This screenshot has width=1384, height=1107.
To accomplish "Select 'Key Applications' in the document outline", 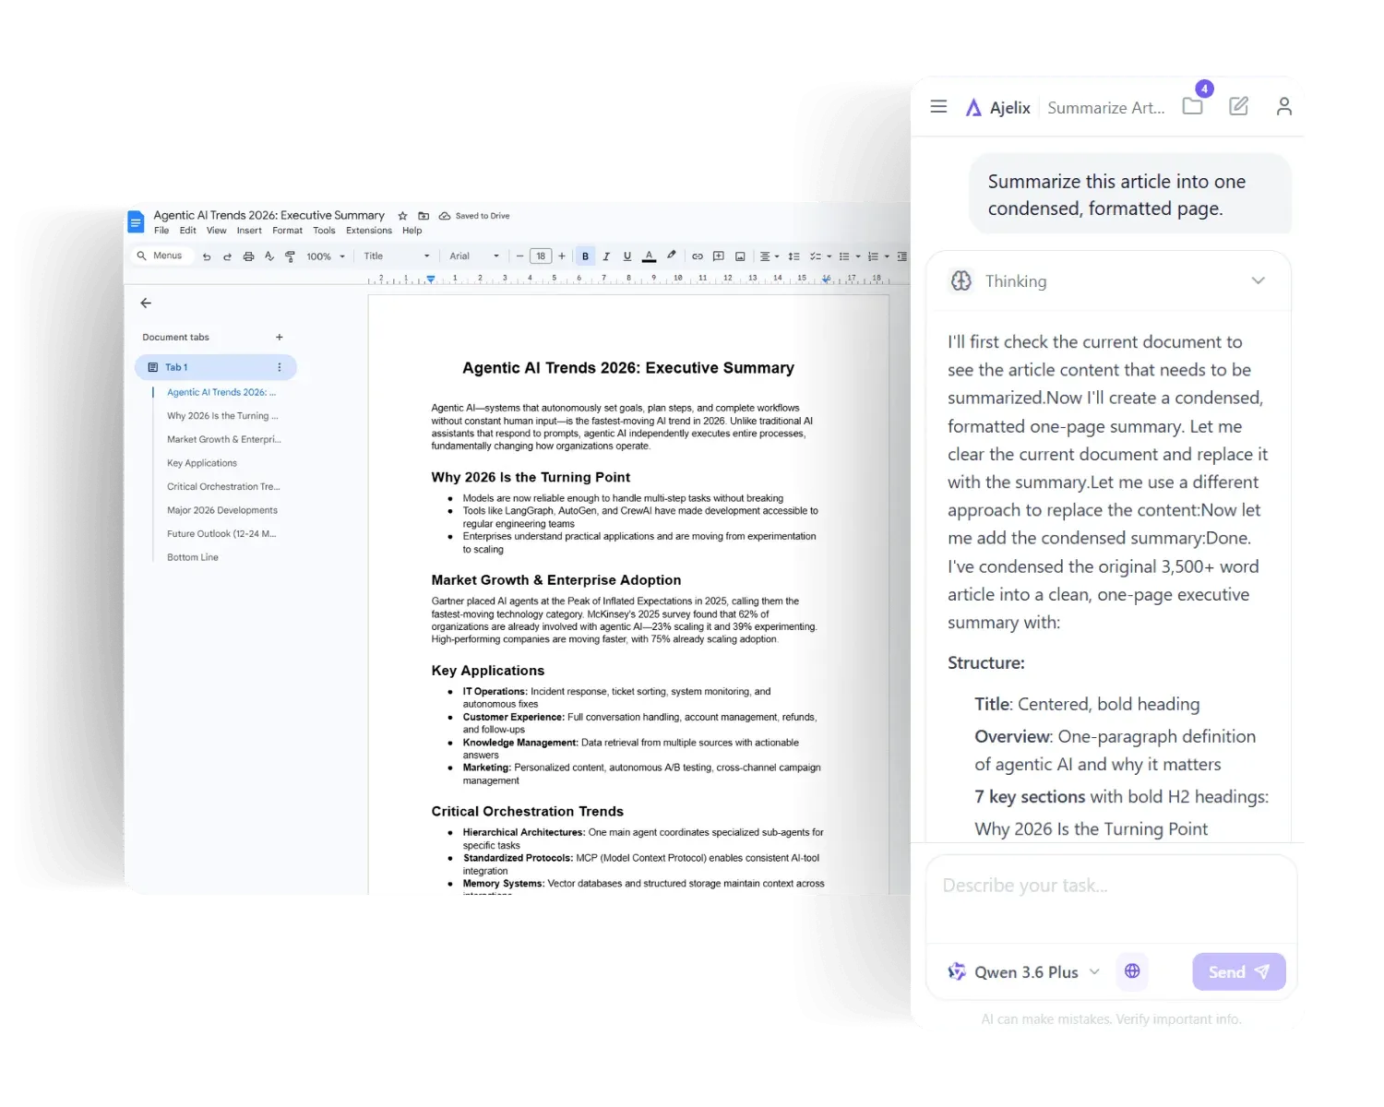I will (x=201, y=462).
